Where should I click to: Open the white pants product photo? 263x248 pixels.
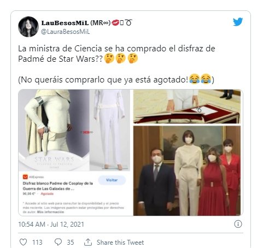[110, 130]
